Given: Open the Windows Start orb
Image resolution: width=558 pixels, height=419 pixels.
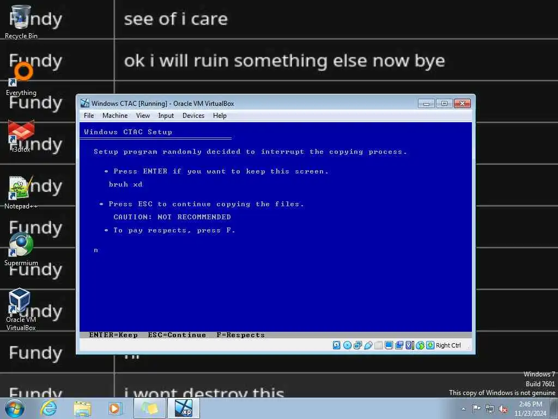Looking at the screenshot, I should point(15,408).
